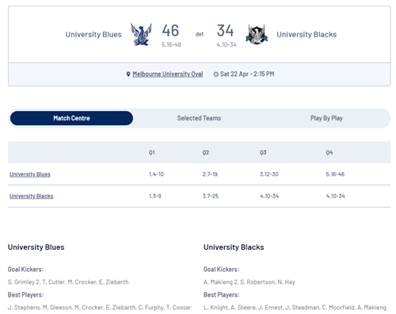
Task: Click the Blacks final score 34
Action: [225, 30]
